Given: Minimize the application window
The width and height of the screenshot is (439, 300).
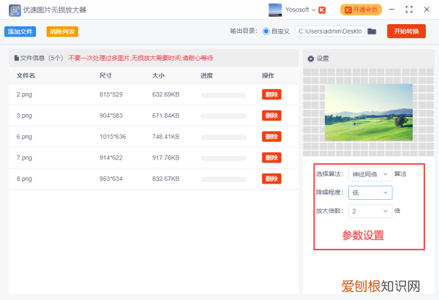Looking at the screenshot, I should 391,10.
